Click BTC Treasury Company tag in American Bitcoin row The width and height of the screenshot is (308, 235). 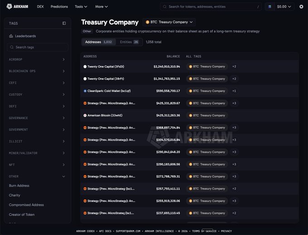tap(207, 115)
